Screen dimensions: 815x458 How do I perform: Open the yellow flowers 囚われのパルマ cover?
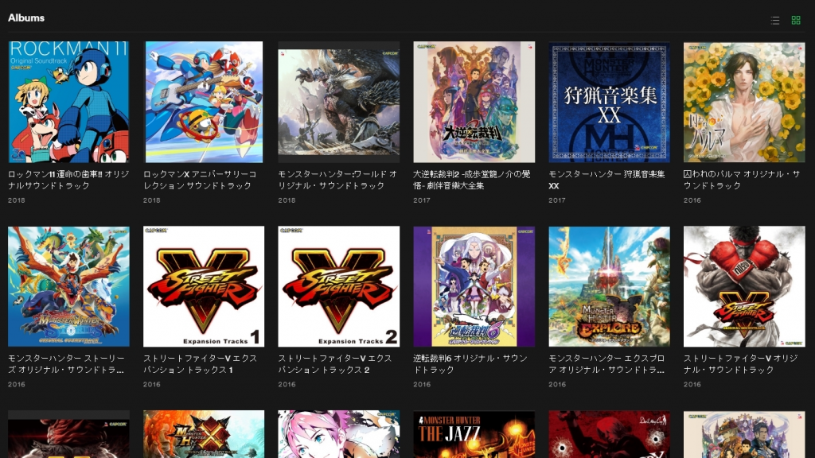744,102
